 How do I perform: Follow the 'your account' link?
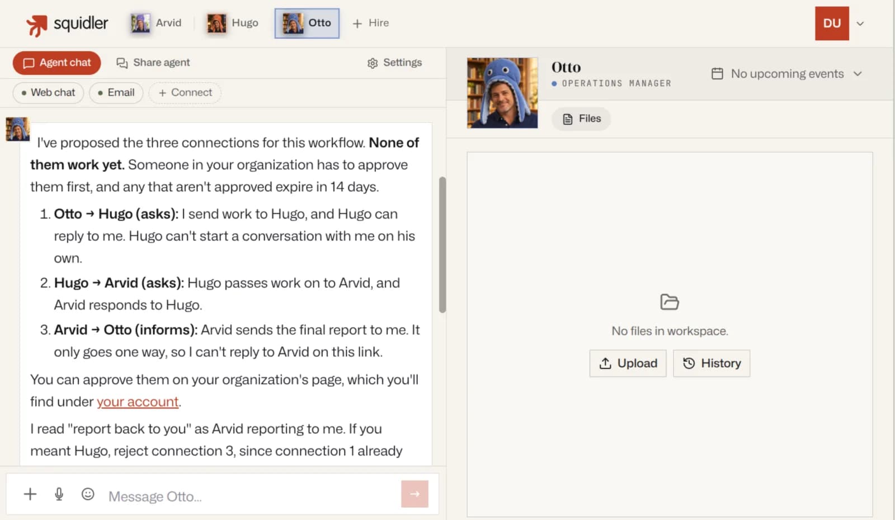point(138,401)
